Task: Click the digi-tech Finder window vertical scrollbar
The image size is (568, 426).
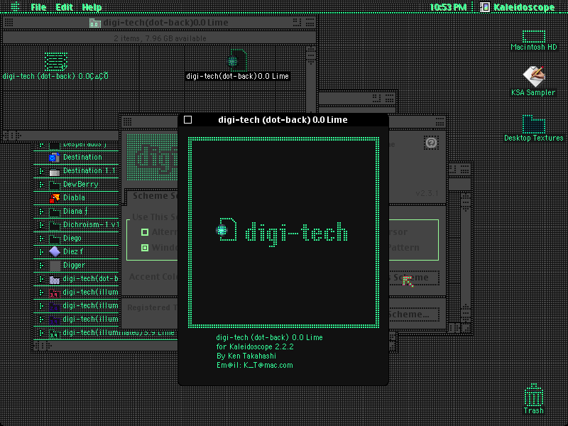Action: tap(311, 79)
